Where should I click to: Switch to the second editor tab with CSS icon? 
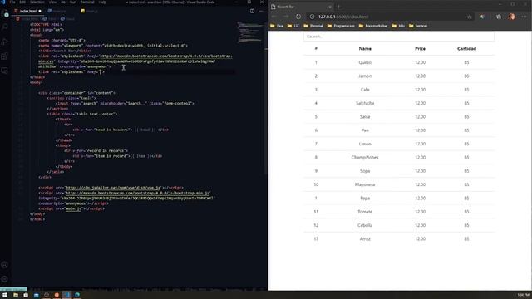click(57, 11)
